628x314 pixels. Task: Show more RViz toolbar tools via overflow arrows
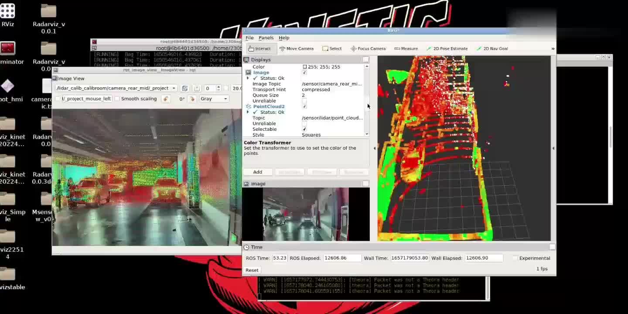click(x=553, y=49)
